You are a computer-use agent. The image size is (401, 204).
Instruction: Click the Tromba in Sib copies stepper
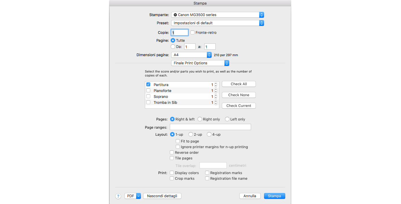[x=216, y=102]
